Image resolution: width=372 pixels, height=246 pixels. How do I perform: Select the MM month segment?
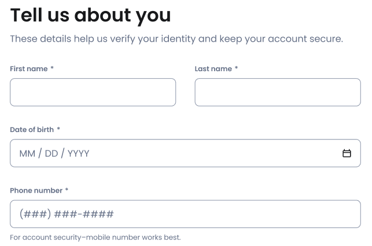coord(27,153)
